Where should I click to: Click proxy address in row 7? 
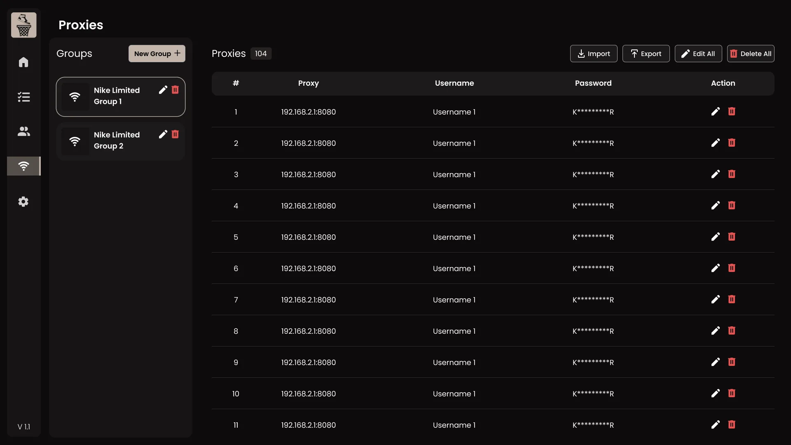[x=309, y=300]
